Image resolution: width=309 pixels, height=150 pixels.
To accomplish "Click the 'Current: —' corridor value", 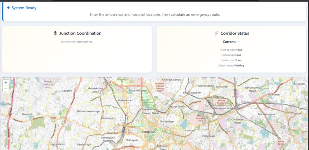I will [231, 42].
